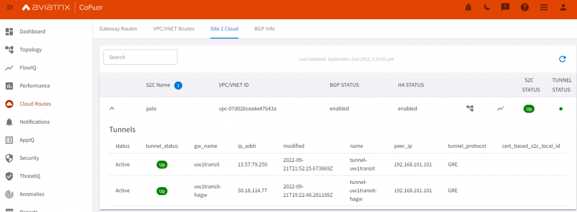Image resolution: width=577 pixels, height=212 pixels.
Task: Open the help question mark icon
Action: point(525,7)
